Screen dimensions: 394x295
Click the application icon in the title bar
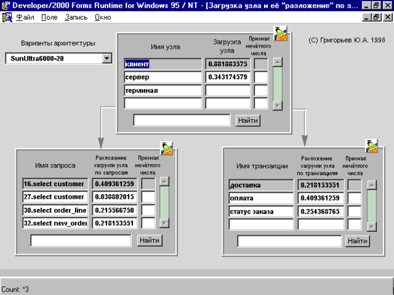coord(5,5)
